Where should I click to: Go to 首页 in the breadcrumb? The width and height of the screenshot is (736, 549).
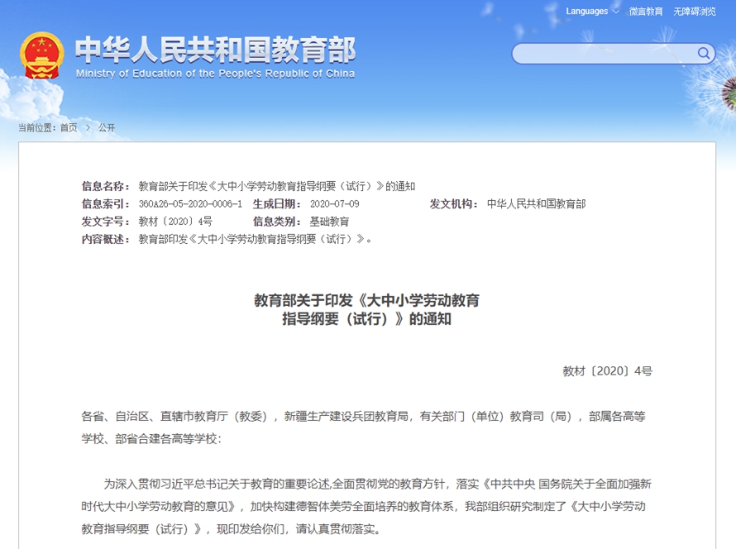(x=69, y=127)
